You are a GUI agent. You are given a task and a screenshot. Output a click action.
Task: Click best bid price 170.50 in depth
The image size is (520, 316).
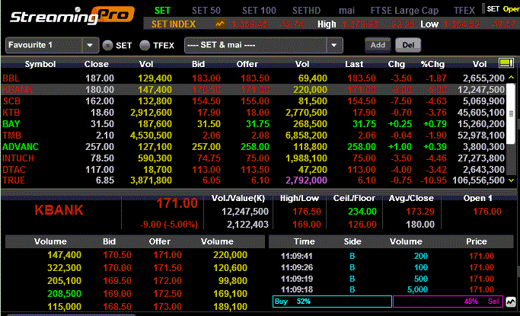[117, 255]
